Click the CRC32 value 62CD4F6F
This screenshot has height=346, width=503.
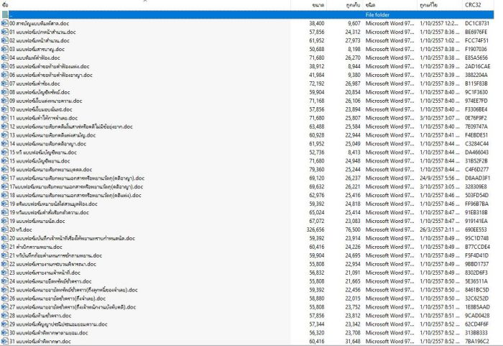coord(476,324)
